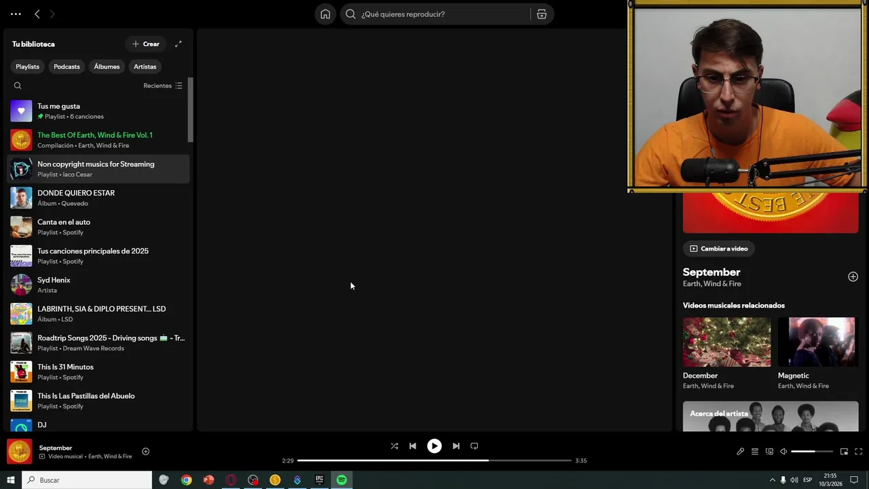
Task: Go back with the left arrow
Action: pyautogui.click(x=37, y=14)
